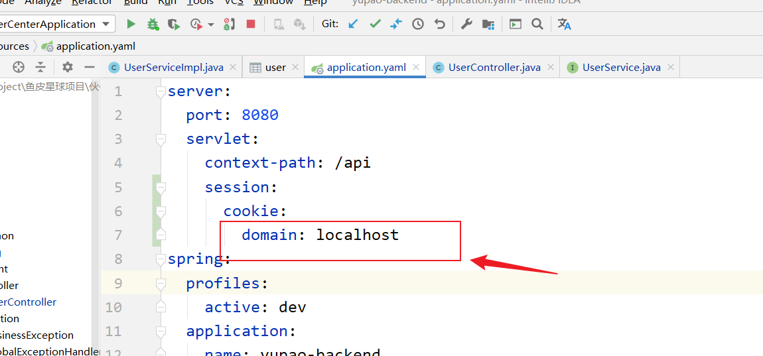763x356 pixels.
Task: Rollback changes with the undo arrow icon
Action: (x=440, y=25)
